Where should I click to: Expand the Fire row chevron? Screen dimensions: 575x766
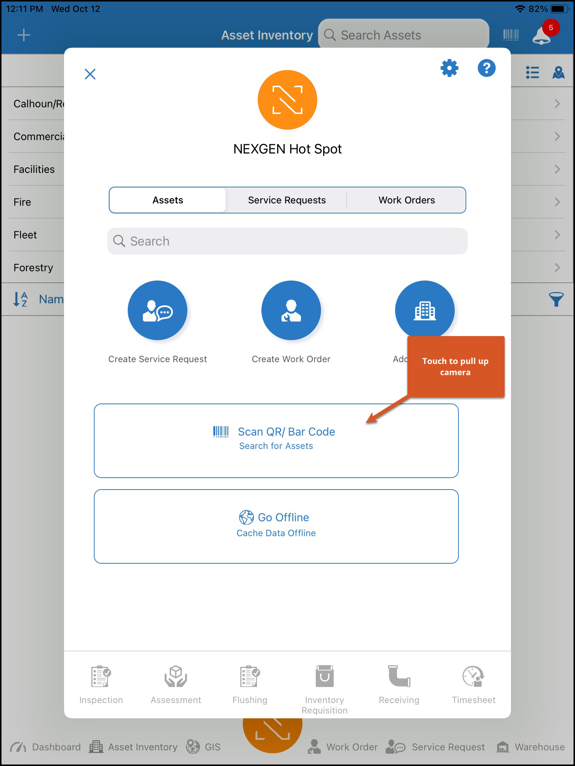557,202
